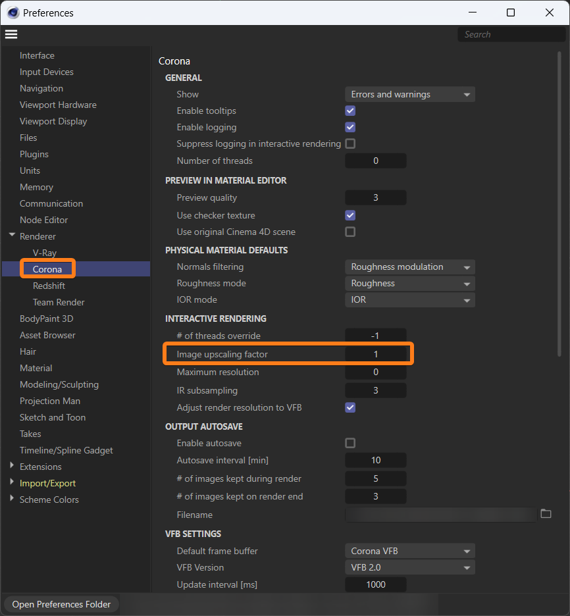Enable Suppress logging in interactive rendering

pos(350,143)
